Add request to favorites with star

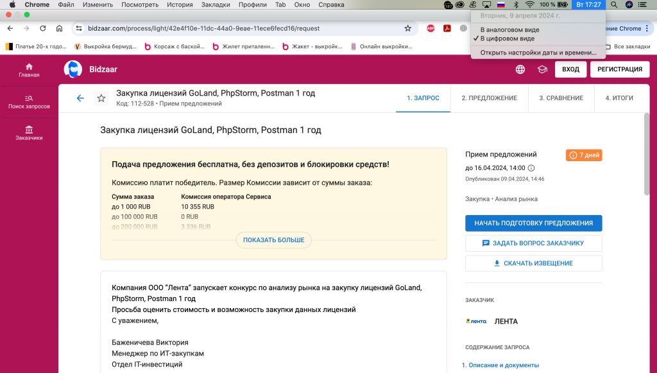[x=101, y=98]
